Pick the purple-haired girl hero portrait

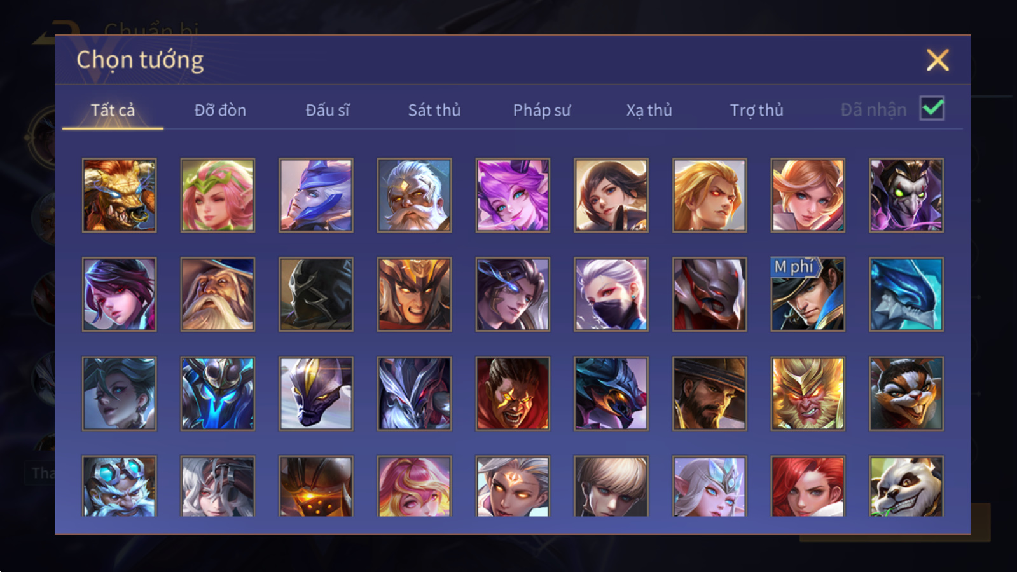513,195
